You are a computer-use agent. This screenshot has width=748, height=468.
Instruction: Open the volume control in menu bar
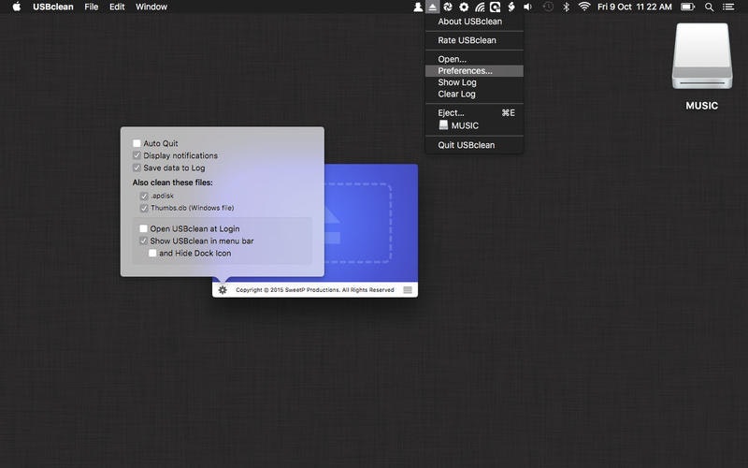click(527, 7)
